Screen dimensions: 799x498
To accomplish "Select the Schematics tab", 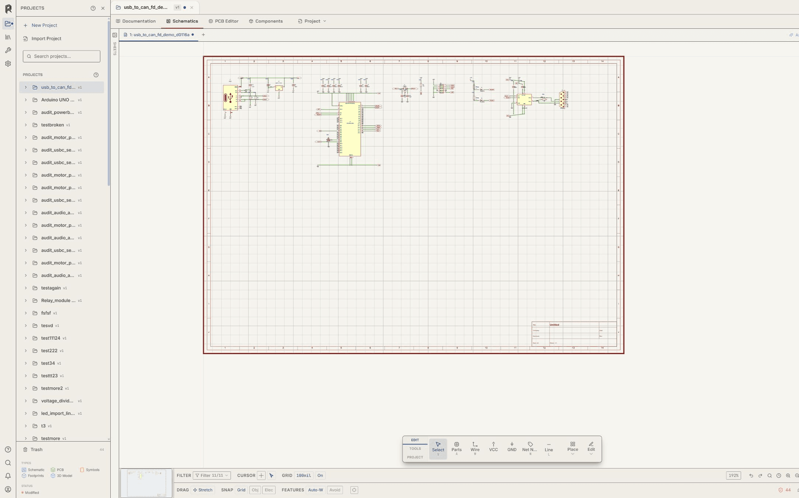I will tap(182, 21).
